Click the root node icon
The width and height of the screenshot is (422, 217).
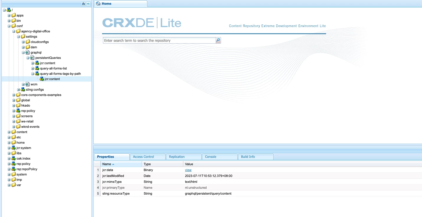(x=9, y=10)
